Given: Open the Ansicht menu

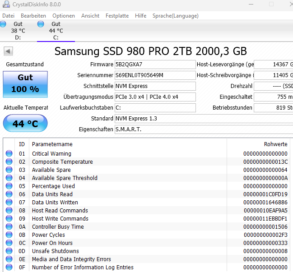Looking at the screenshot, I should 90,16.
